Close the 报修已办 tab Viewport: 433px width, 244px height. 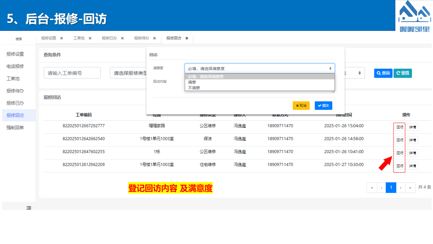point(122,38)
